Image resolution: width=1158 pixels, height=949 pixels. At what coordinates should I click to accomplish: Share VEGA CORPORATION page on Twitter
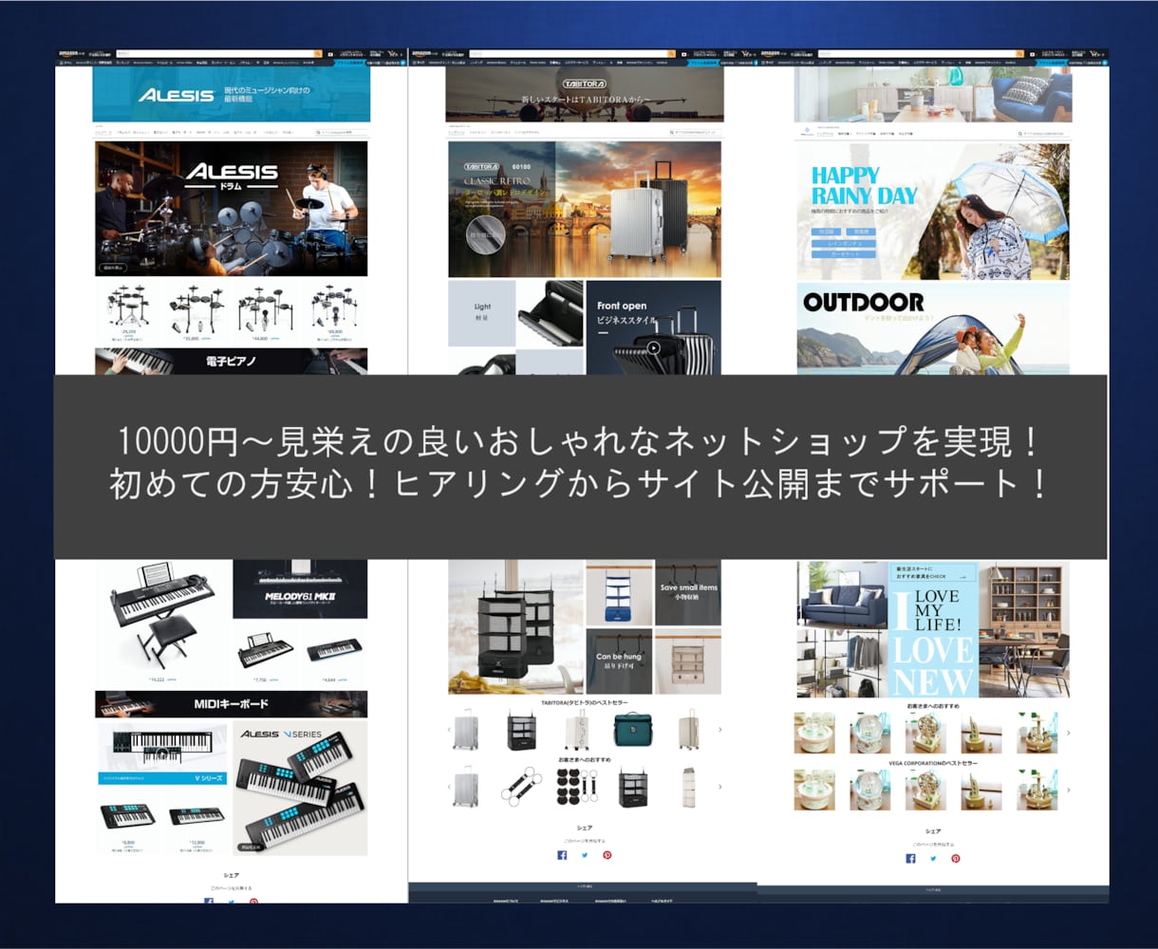tap(933, 858)
